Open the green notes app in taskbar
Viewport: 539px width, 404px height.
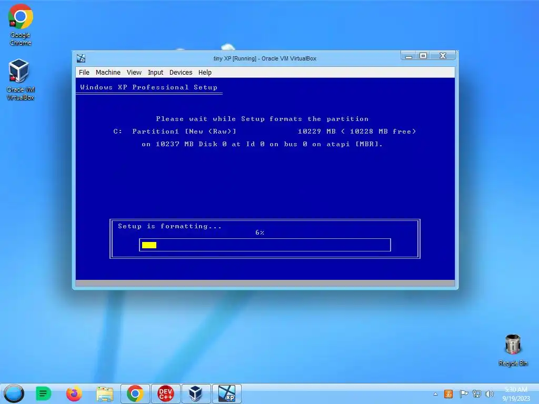click(43, 393)
